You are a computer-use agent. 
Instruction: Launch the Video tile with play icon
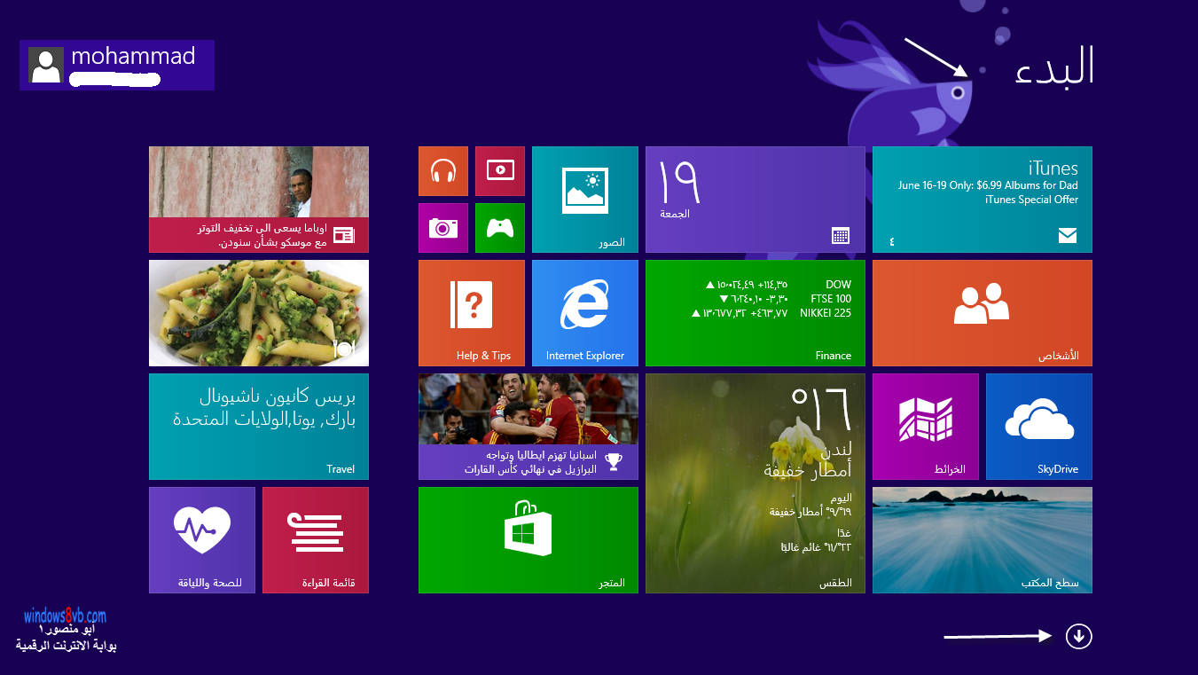point(500,171)
